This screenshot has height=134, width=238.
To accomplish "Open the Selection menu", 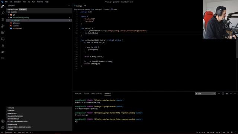I will coord(17,2).
